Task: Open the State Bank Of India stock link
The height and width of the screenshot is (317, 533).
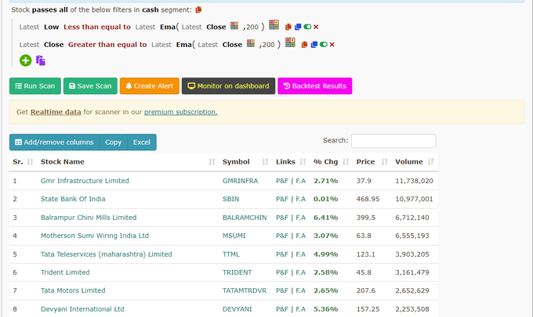Action: (73, 199)
